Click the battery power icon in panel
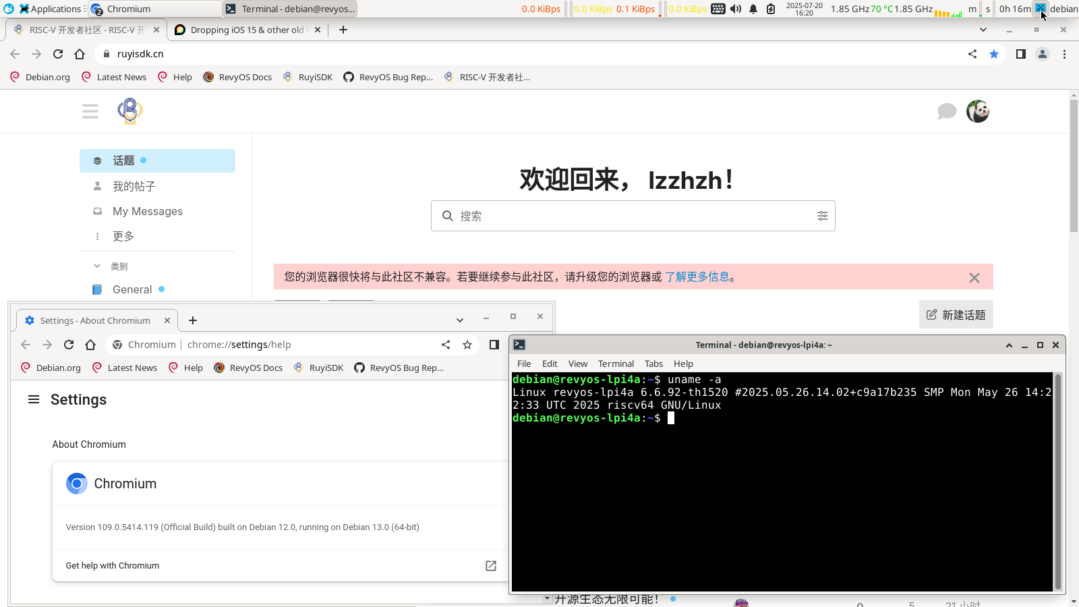This screenshot has width=1079, height=607. coord(771,9)
